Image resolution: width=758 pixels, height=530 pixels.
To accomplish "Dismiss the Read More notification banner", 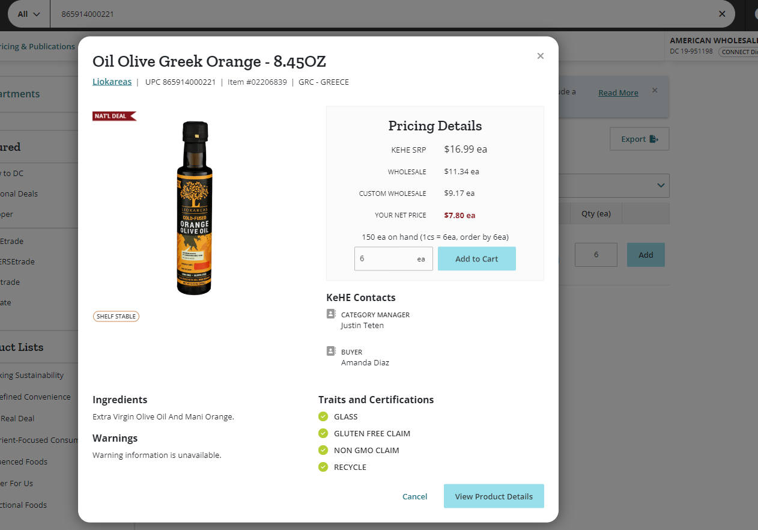I will click(x=655, y=90).
